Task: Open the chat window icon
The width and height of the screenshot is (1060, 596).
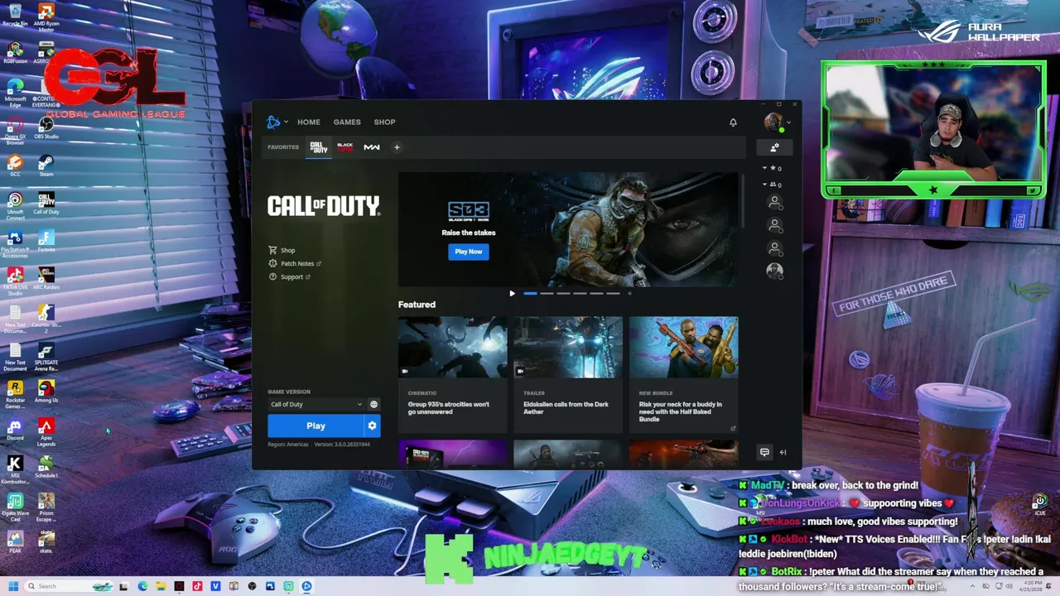Action: click(764, 452)
